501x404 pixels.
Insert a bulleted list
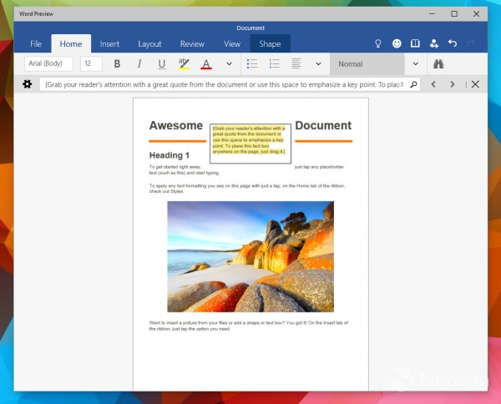(252, 64)
